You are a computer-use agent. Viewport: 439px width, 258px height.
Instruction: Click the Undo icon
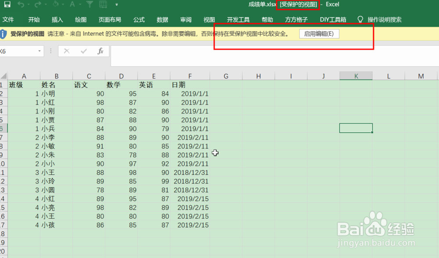21,4
